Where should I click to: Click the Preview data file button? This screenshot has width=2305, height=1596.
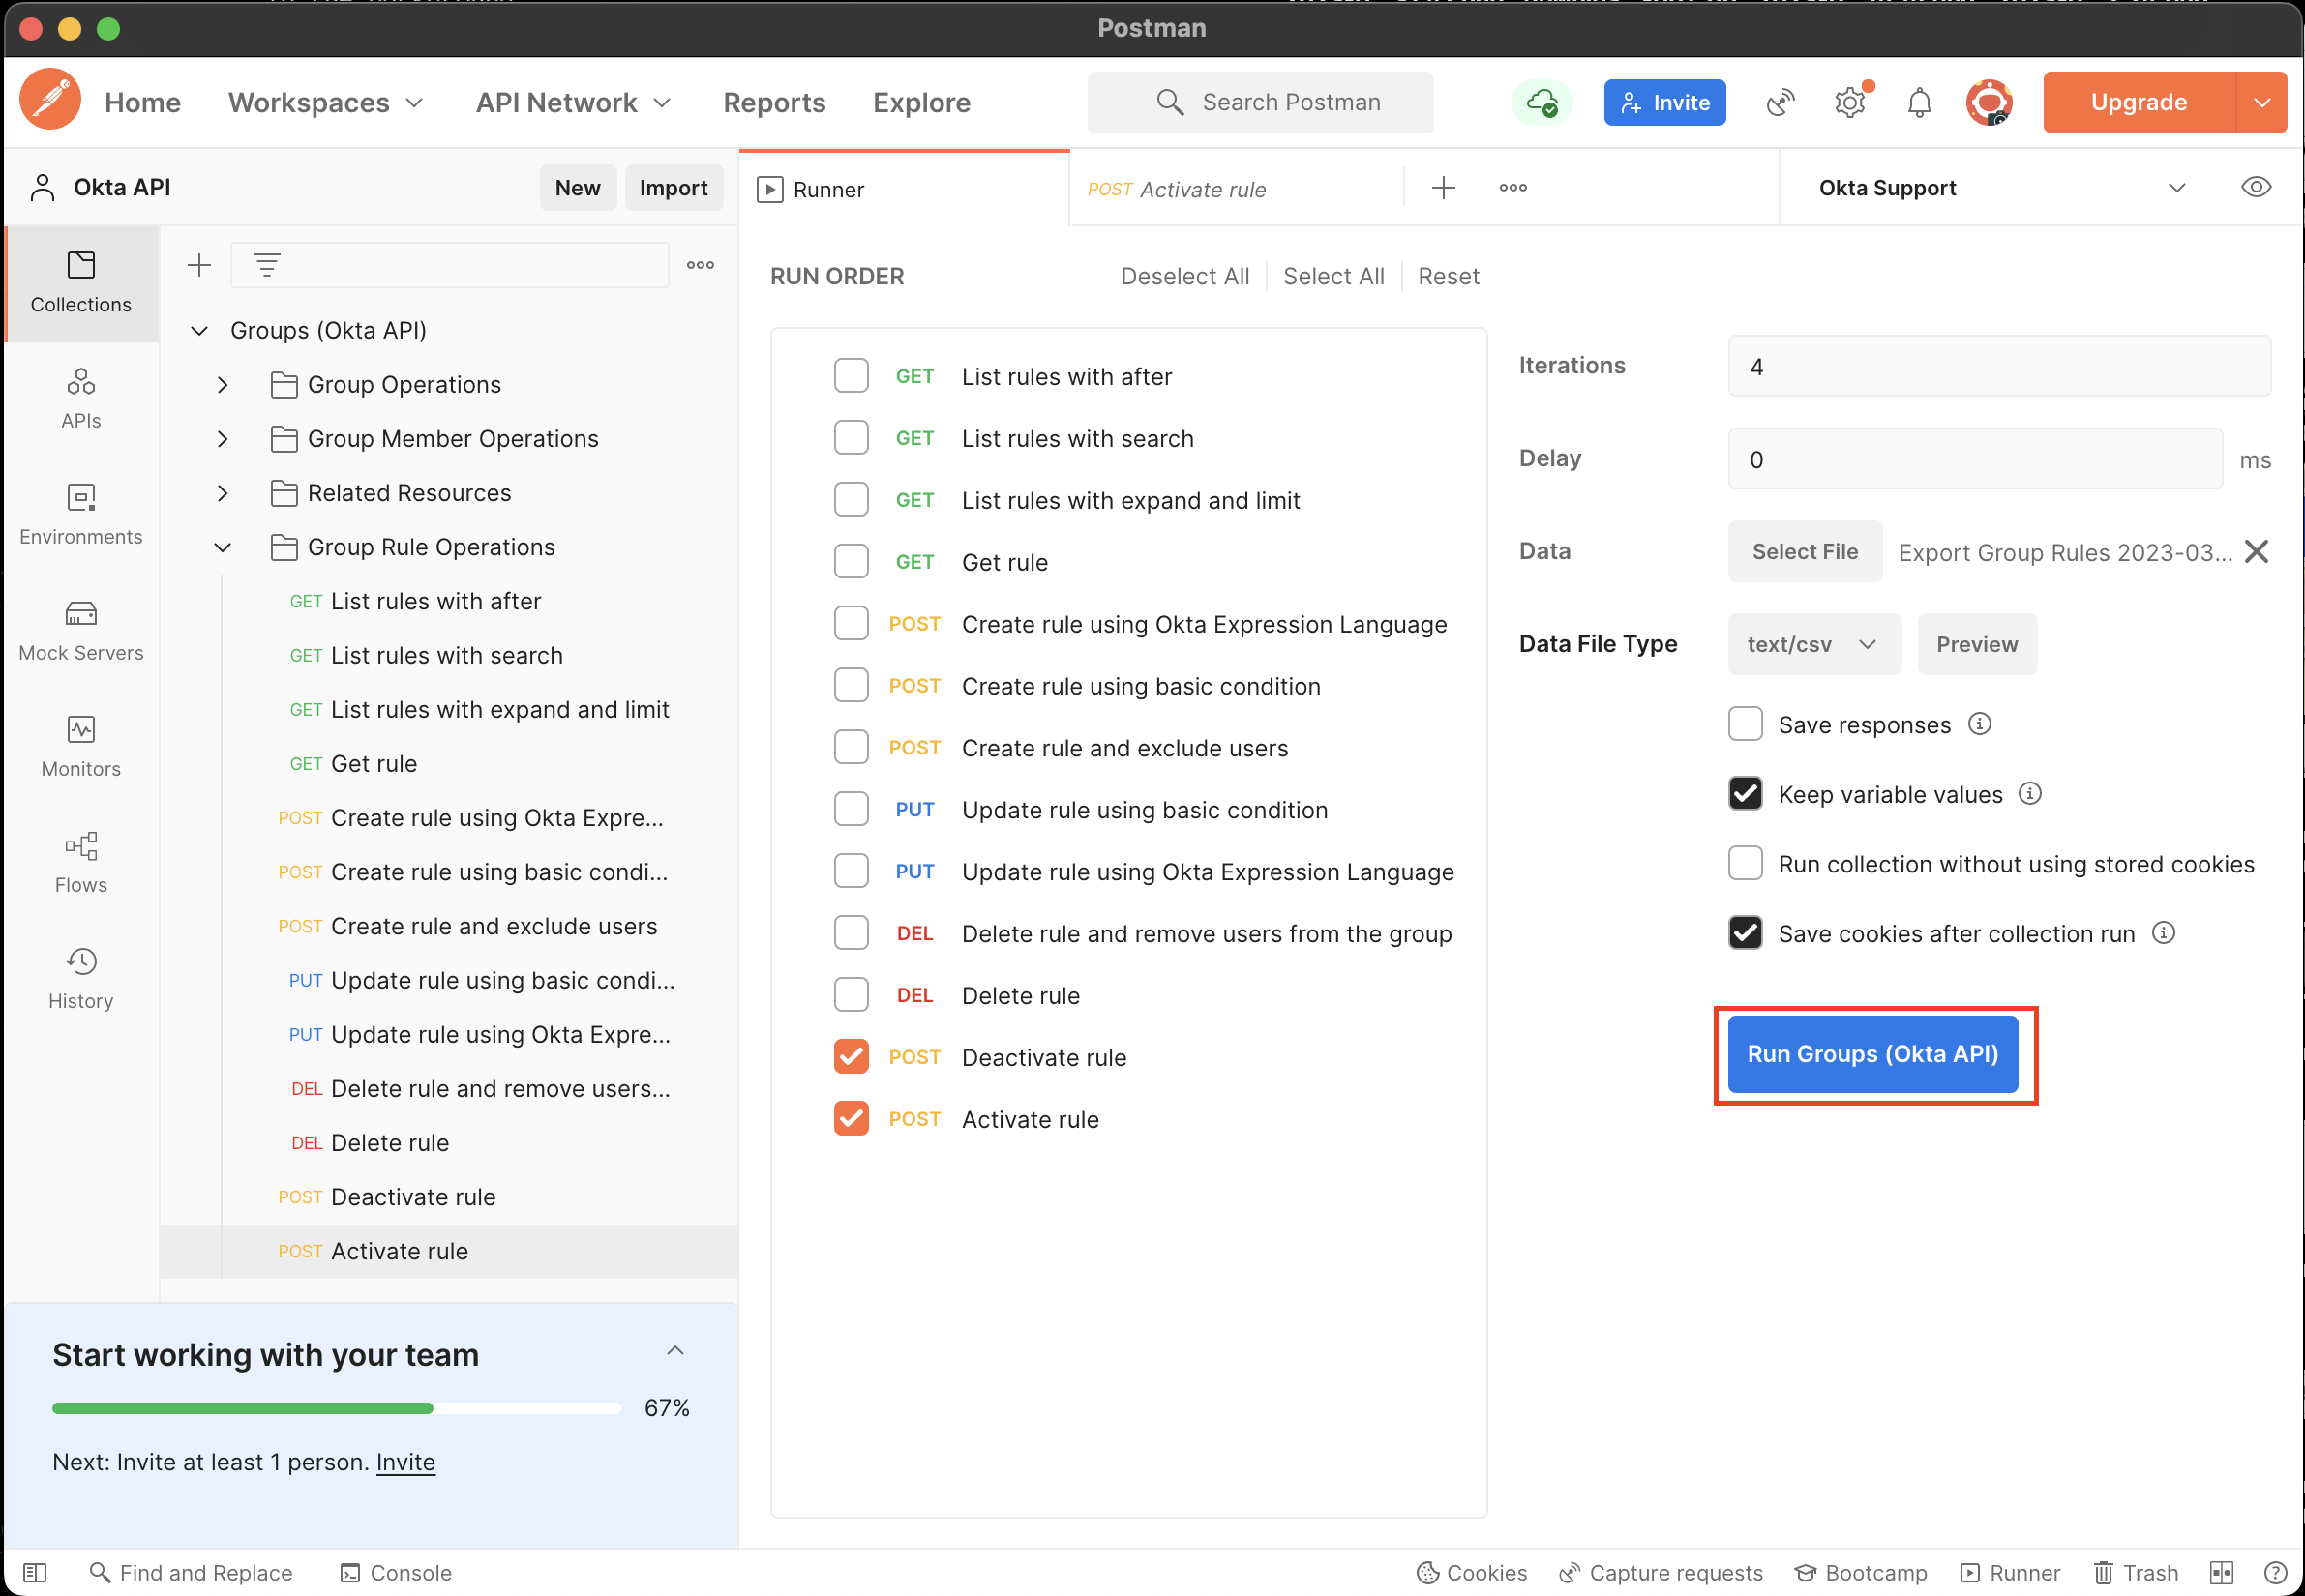pos(1977,644)
